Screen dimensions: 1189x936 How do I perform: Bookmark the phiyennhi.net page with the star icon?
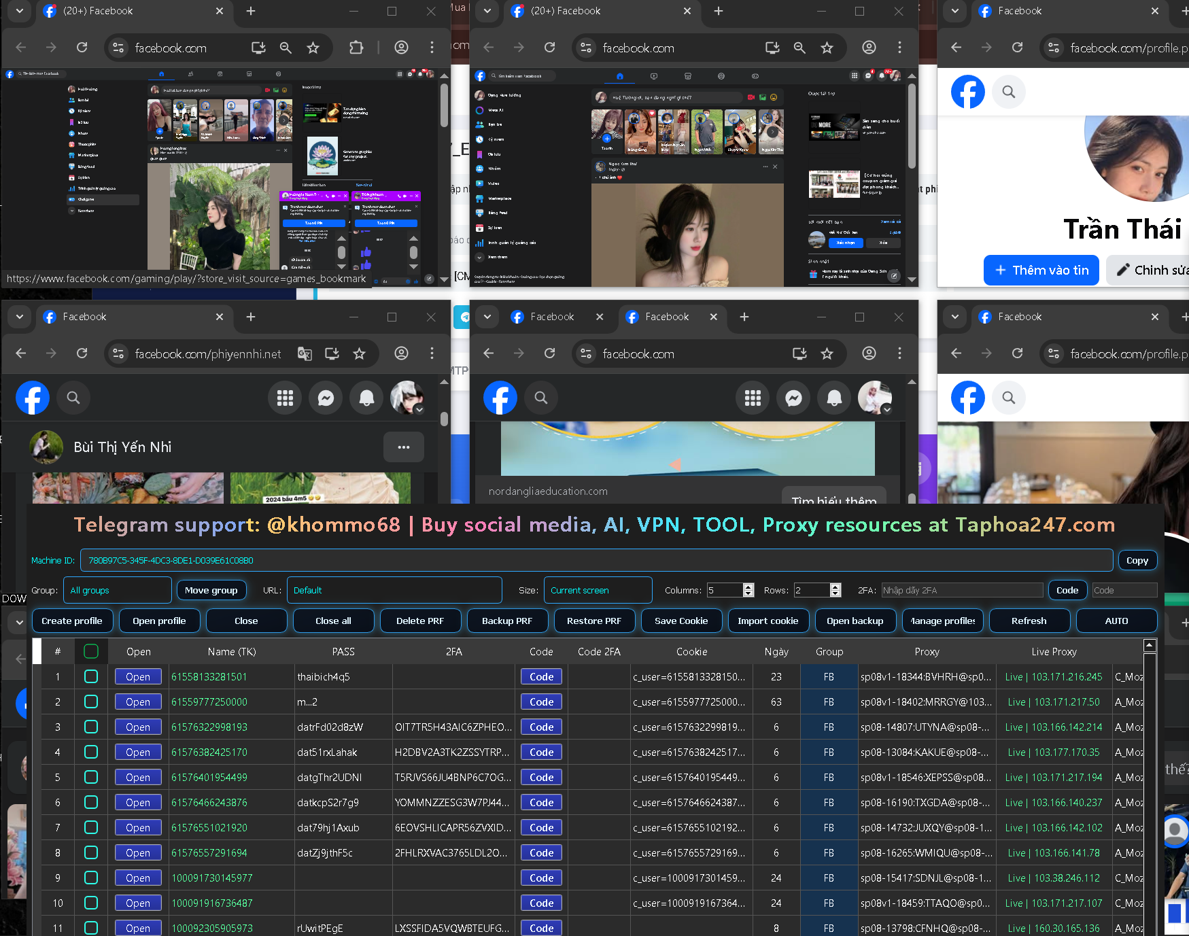point(359,353)
